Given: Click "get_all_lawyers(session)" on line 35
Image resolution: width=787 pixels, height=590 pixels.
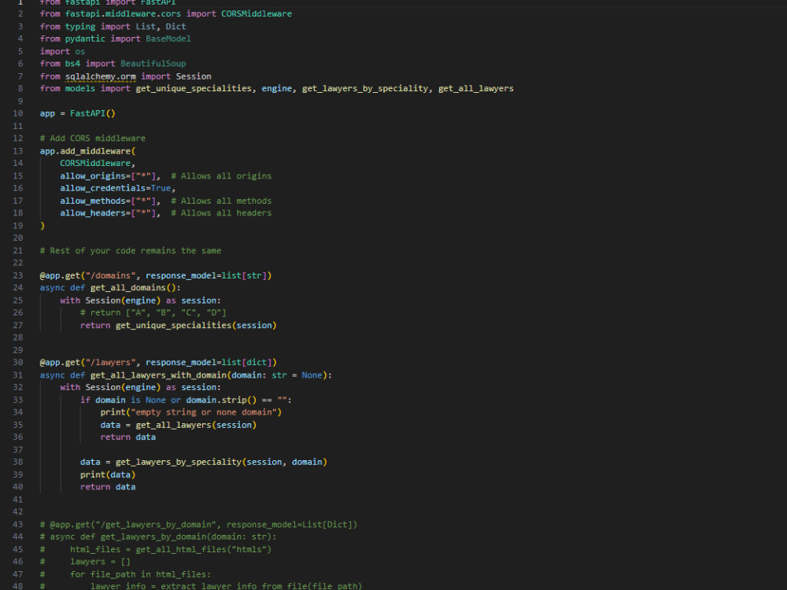Looking at the screenshot, I should coord(196,425).
